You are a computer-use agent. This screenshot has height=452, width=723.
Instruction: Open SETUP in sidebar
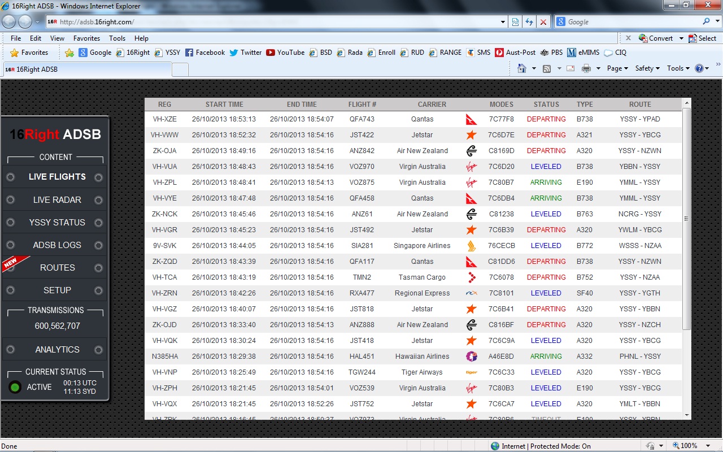(x=54, y=290)
